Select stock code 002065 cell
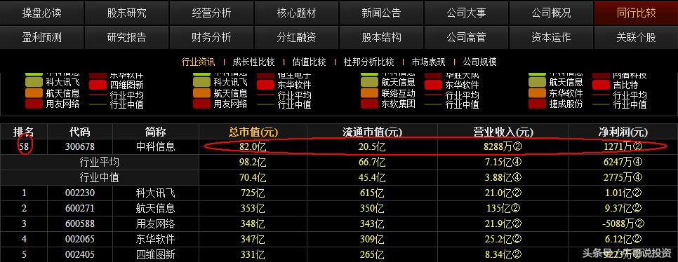The height and width of the screenshot is (262, 678). click(x=80, y=239)
